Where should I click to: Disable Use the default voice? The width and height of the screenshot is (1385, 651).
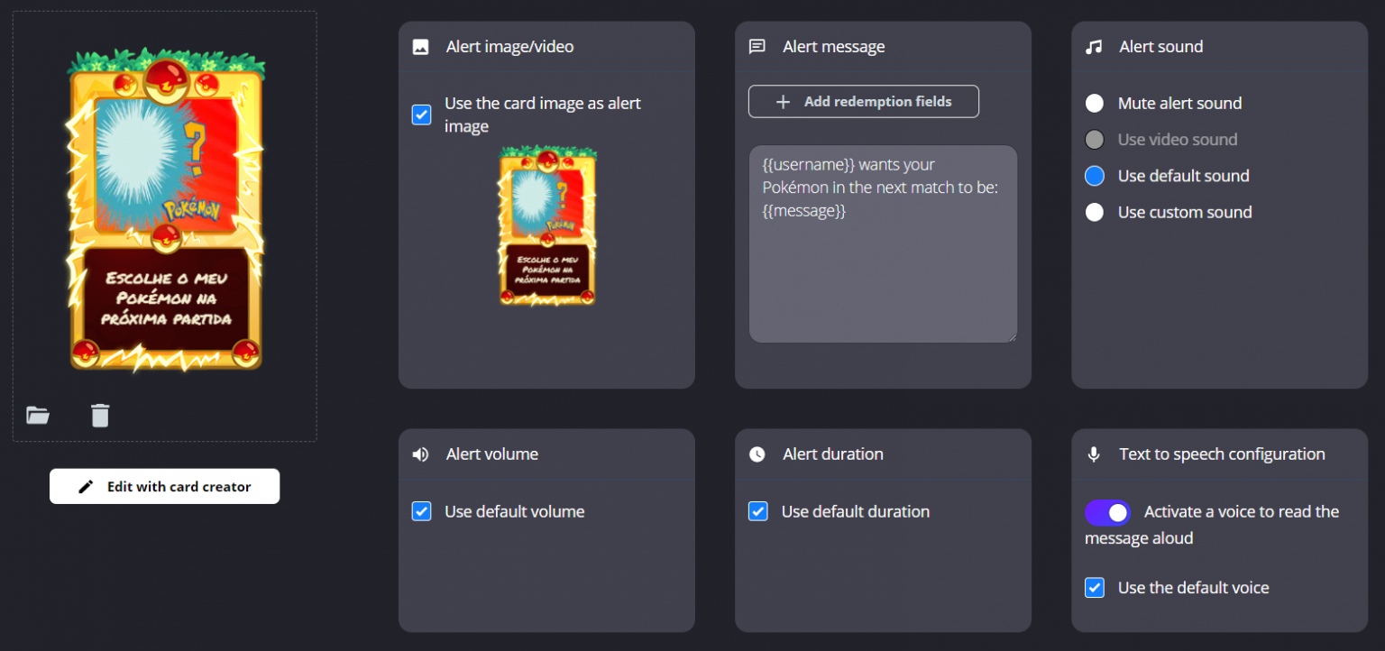(x=1094, y=587)
